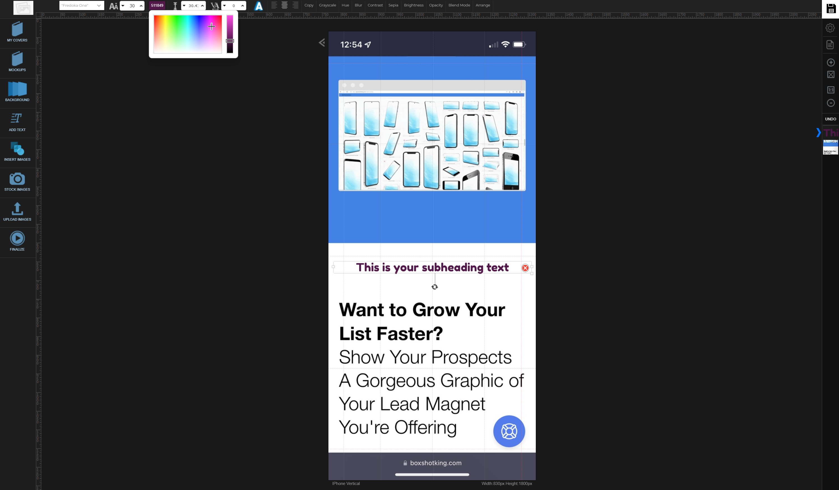Increase font size with up arrow
839x490 pixels.
141,6
